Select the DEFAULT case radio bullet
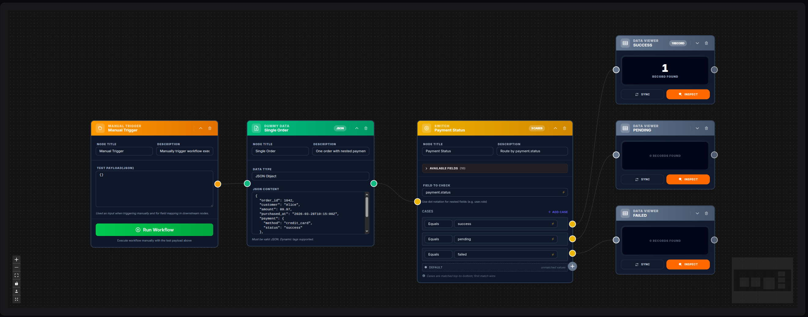The width and height of the screenshot is (808, 317). click(425, 267)
